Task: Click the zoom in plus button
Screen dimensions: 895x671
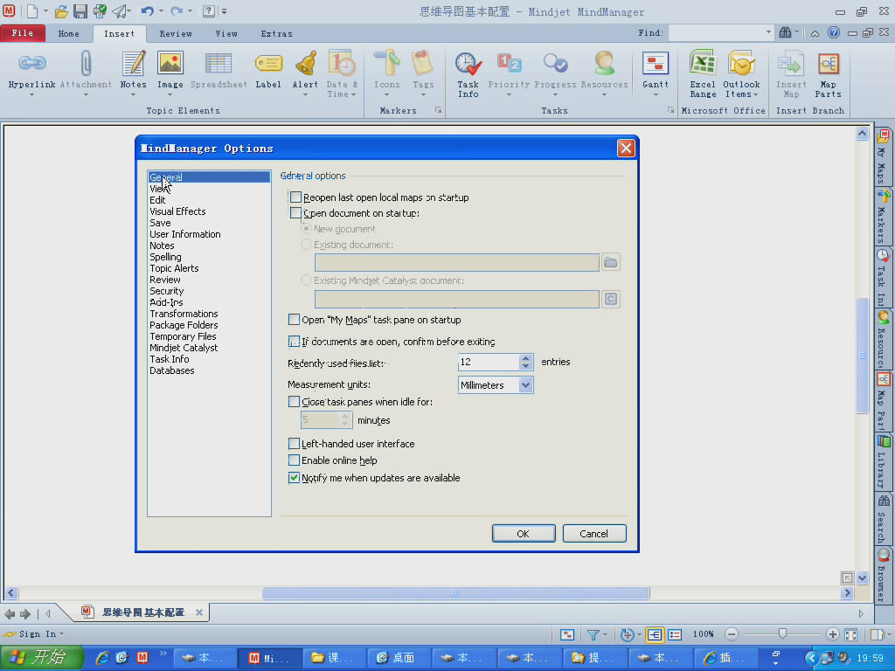Action: coord(832,634)
